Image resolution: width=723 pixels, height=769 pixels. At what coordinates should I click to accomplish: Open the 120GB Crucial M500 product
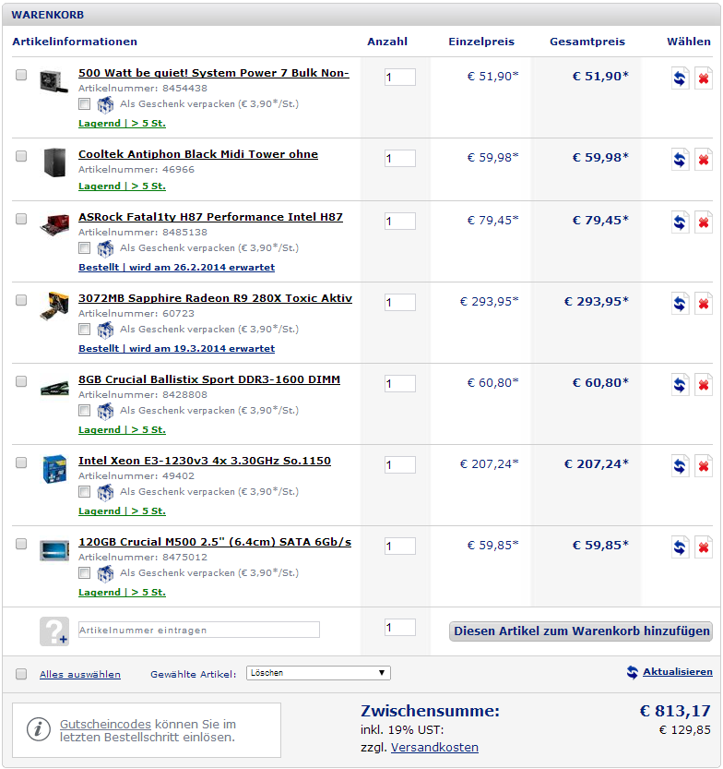tap(215, 543)
